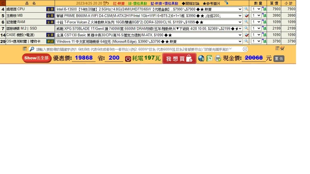Click the 綠-價格異動 legend label
The width and height of the screenshot is (310, 174).
[x=137, y=3]
